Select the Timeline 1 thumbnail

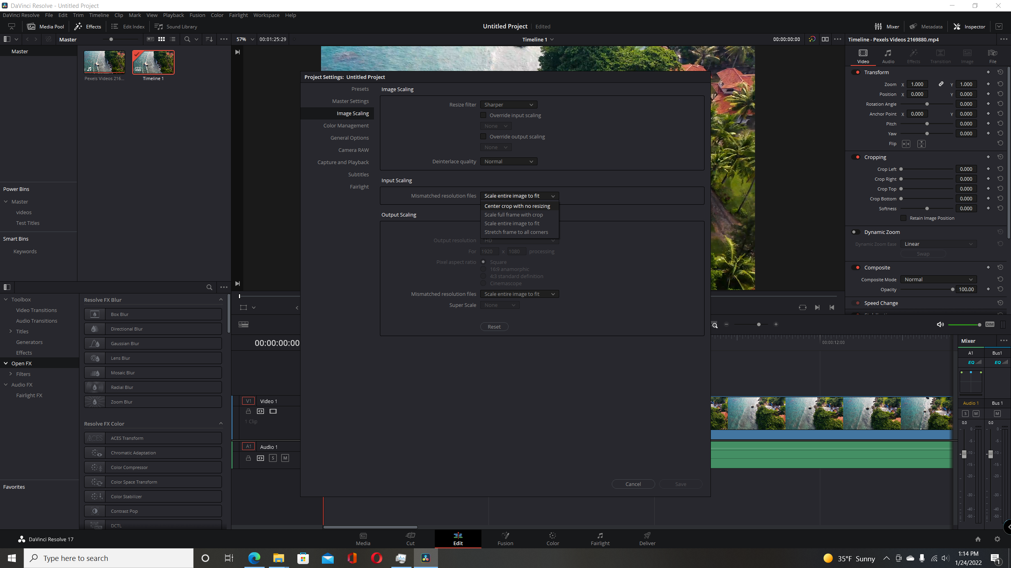tap(153, 62)
